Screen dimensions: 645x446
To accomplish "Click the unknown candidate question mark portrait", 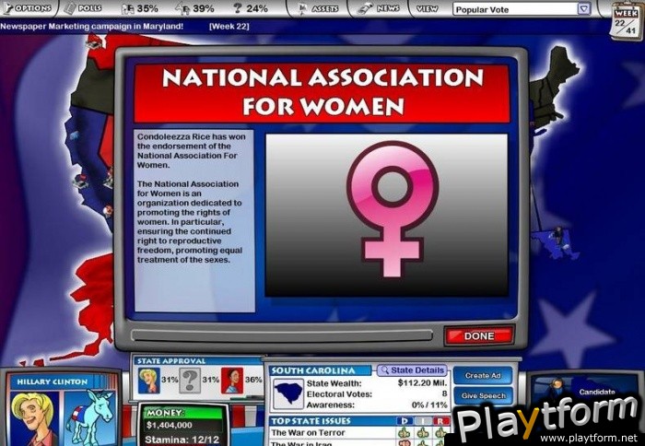I will pos(190,381).
